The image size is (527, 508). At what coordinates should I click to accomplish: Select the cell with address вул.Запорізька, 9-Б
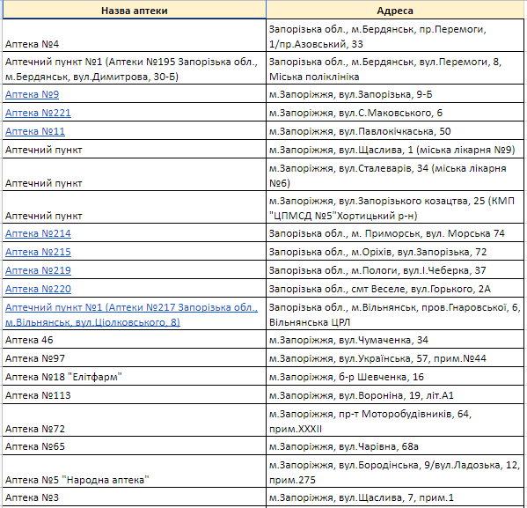(395, 94)
